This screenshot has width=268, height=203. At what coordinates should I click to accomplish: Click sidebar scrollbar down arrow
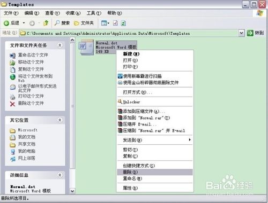(x=72, y=191)
